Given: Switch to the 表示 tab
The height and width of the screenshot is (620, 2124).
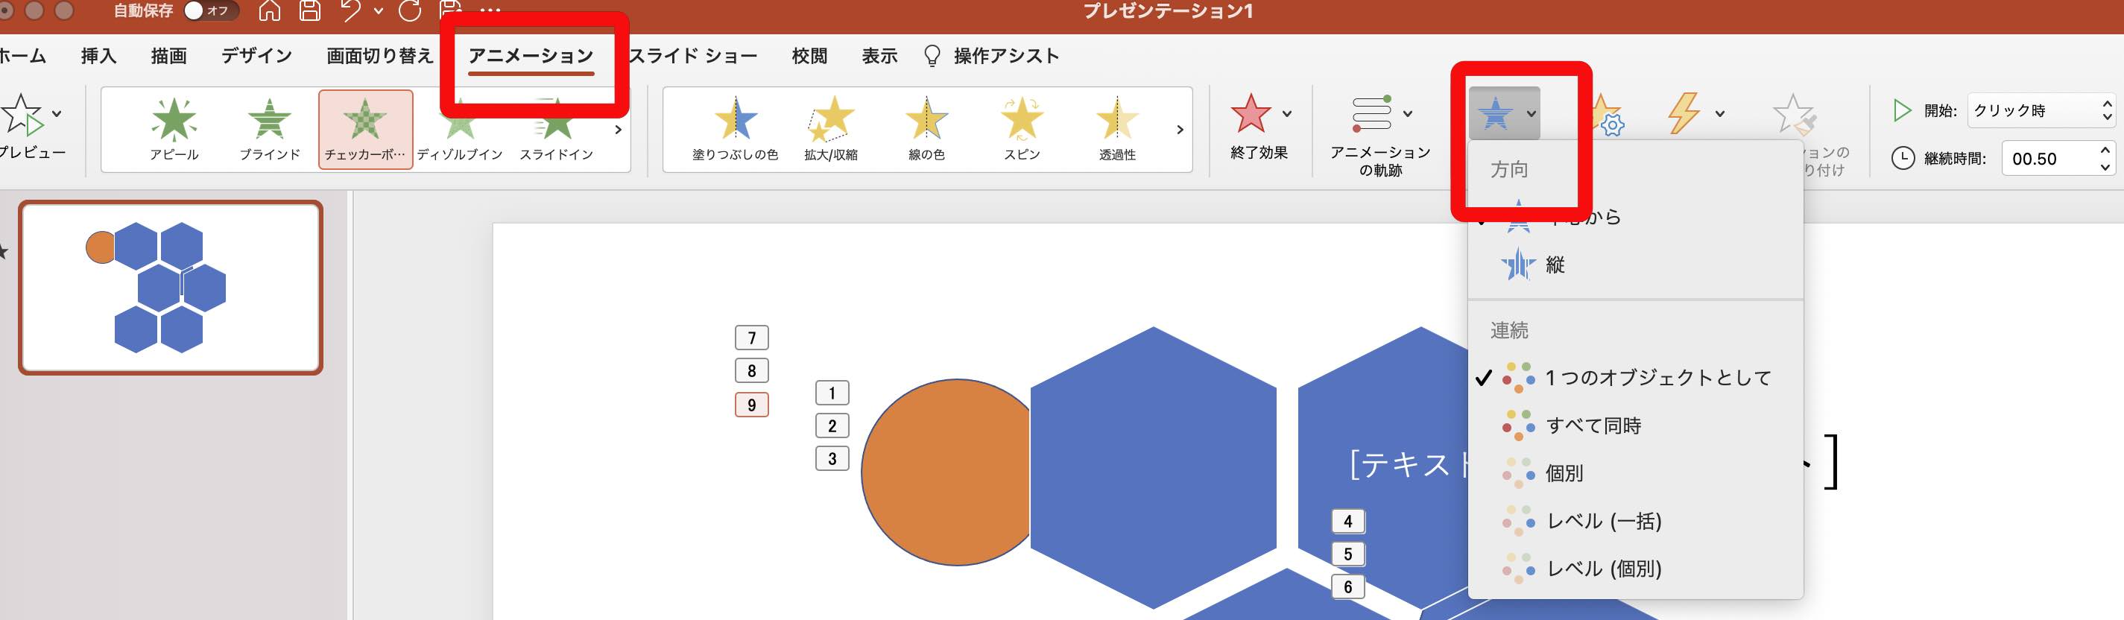Looking at the screenshot, I should click(x=879, y=55).
